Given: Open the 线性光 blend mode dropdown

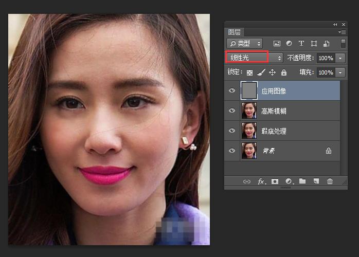Looking at the screenshot, I should coord(255,58).
